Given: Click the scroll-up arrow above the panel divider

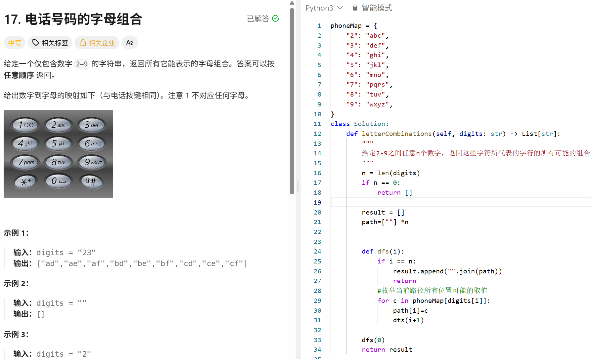Looking at the screenshot, I should [292, 3].
